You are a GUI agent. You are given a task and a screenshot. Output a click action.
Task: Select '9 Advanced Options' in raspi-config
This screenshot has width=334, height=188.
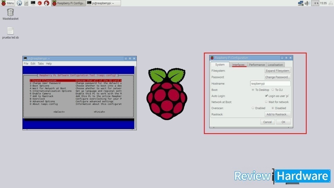tap(75, 101)
